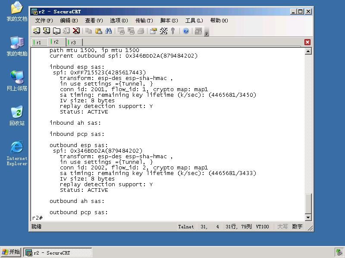Click the Find binoculars icon

coord(109,31)
